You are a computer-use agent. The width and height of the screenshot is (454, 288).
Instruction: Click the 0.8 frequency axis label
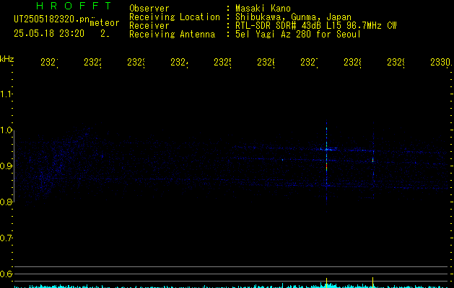(x=6, y=202)
